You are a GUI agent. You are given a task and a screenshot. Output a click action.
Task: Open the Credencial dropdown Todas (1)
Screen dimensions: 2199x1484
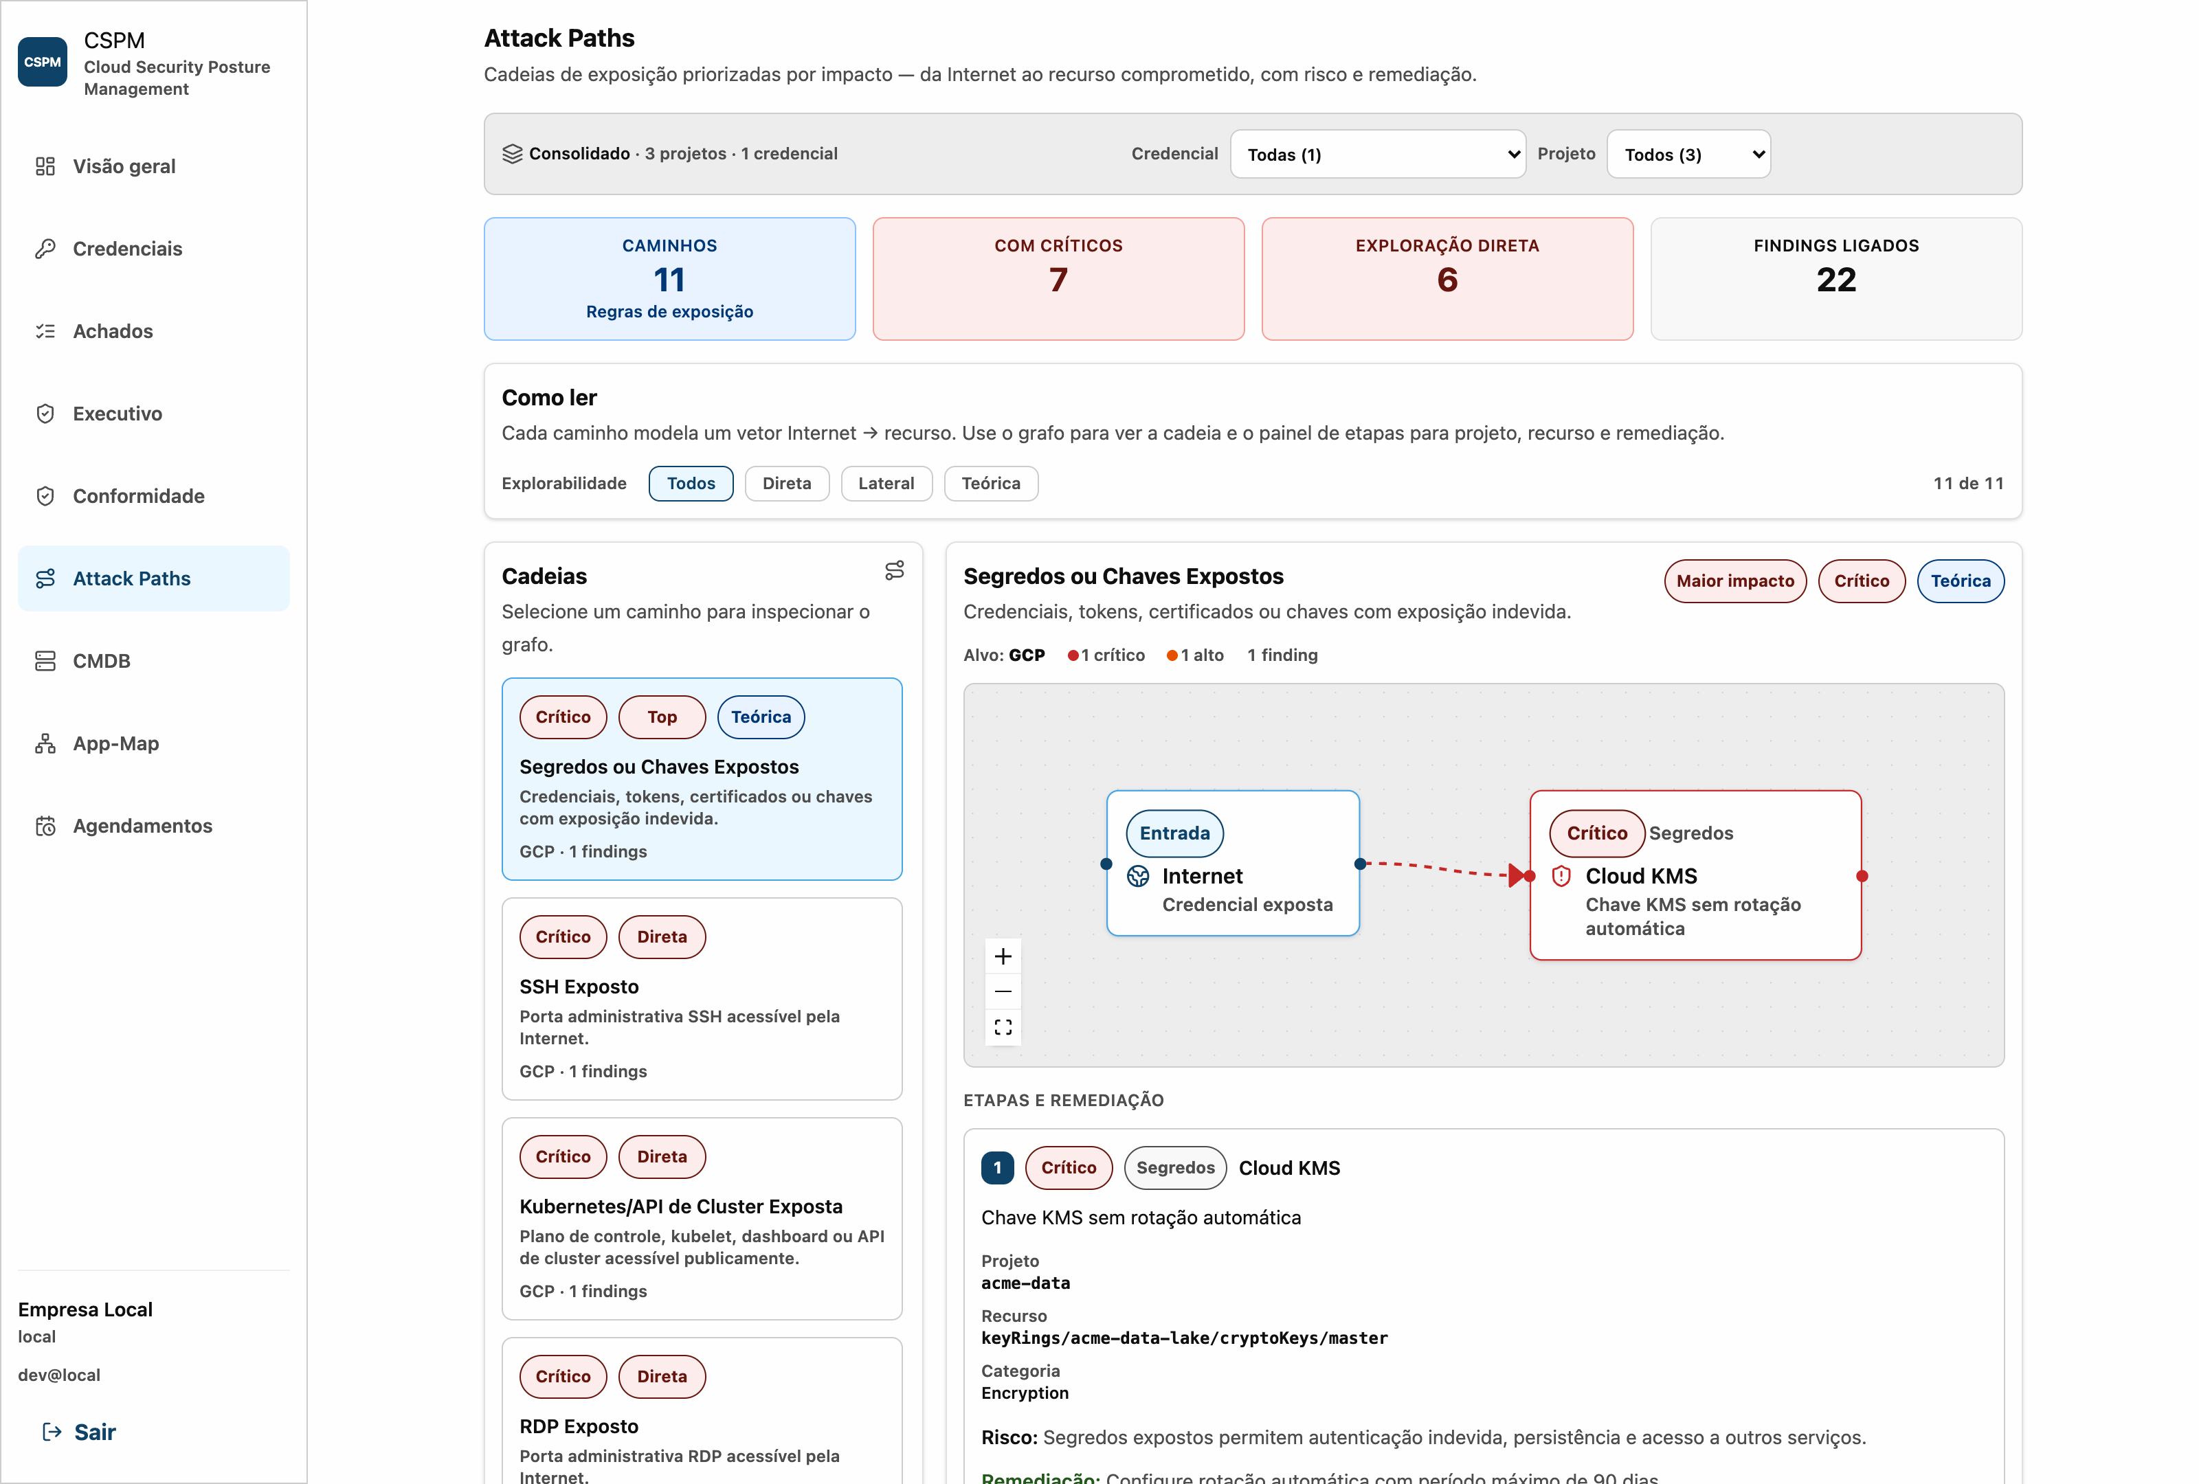pos(1378,154)
